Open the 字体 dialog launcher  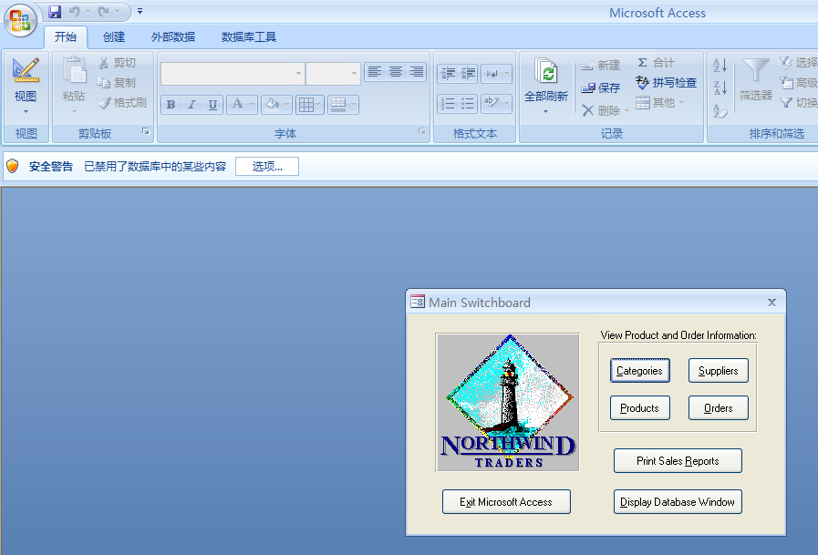[x=421, y=131]
